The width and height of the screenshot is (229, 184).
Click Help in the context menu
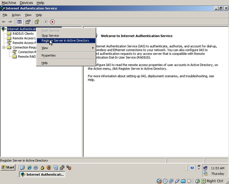pos(44,63)
